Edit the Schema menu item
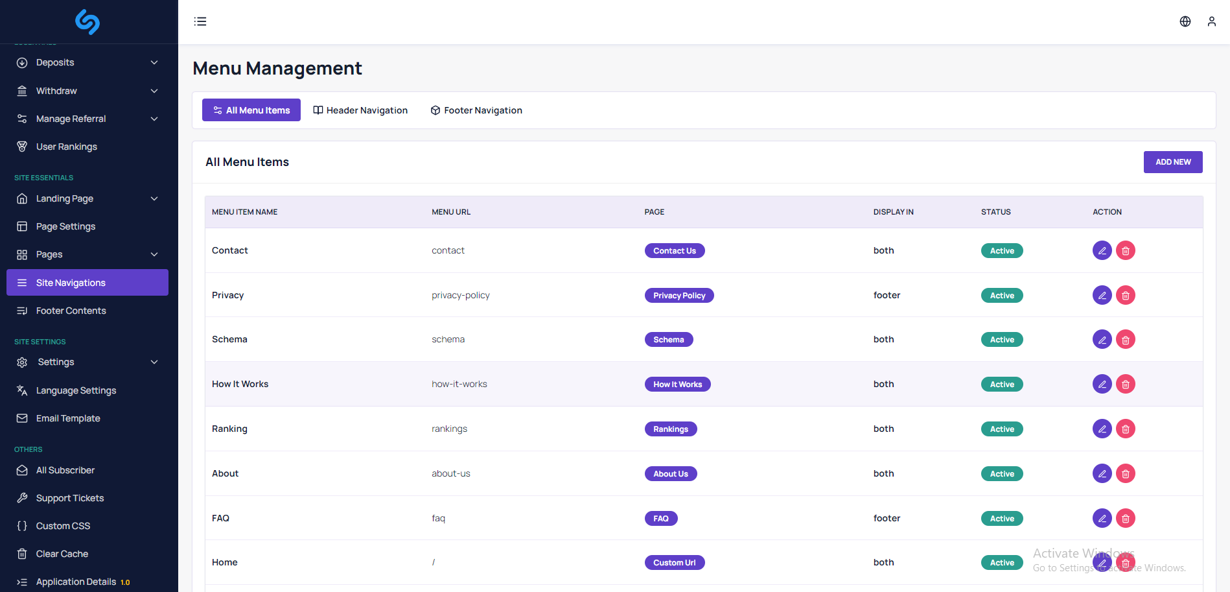The height and width of the screenshot is (592, 1230). (x=1102, y=339)
